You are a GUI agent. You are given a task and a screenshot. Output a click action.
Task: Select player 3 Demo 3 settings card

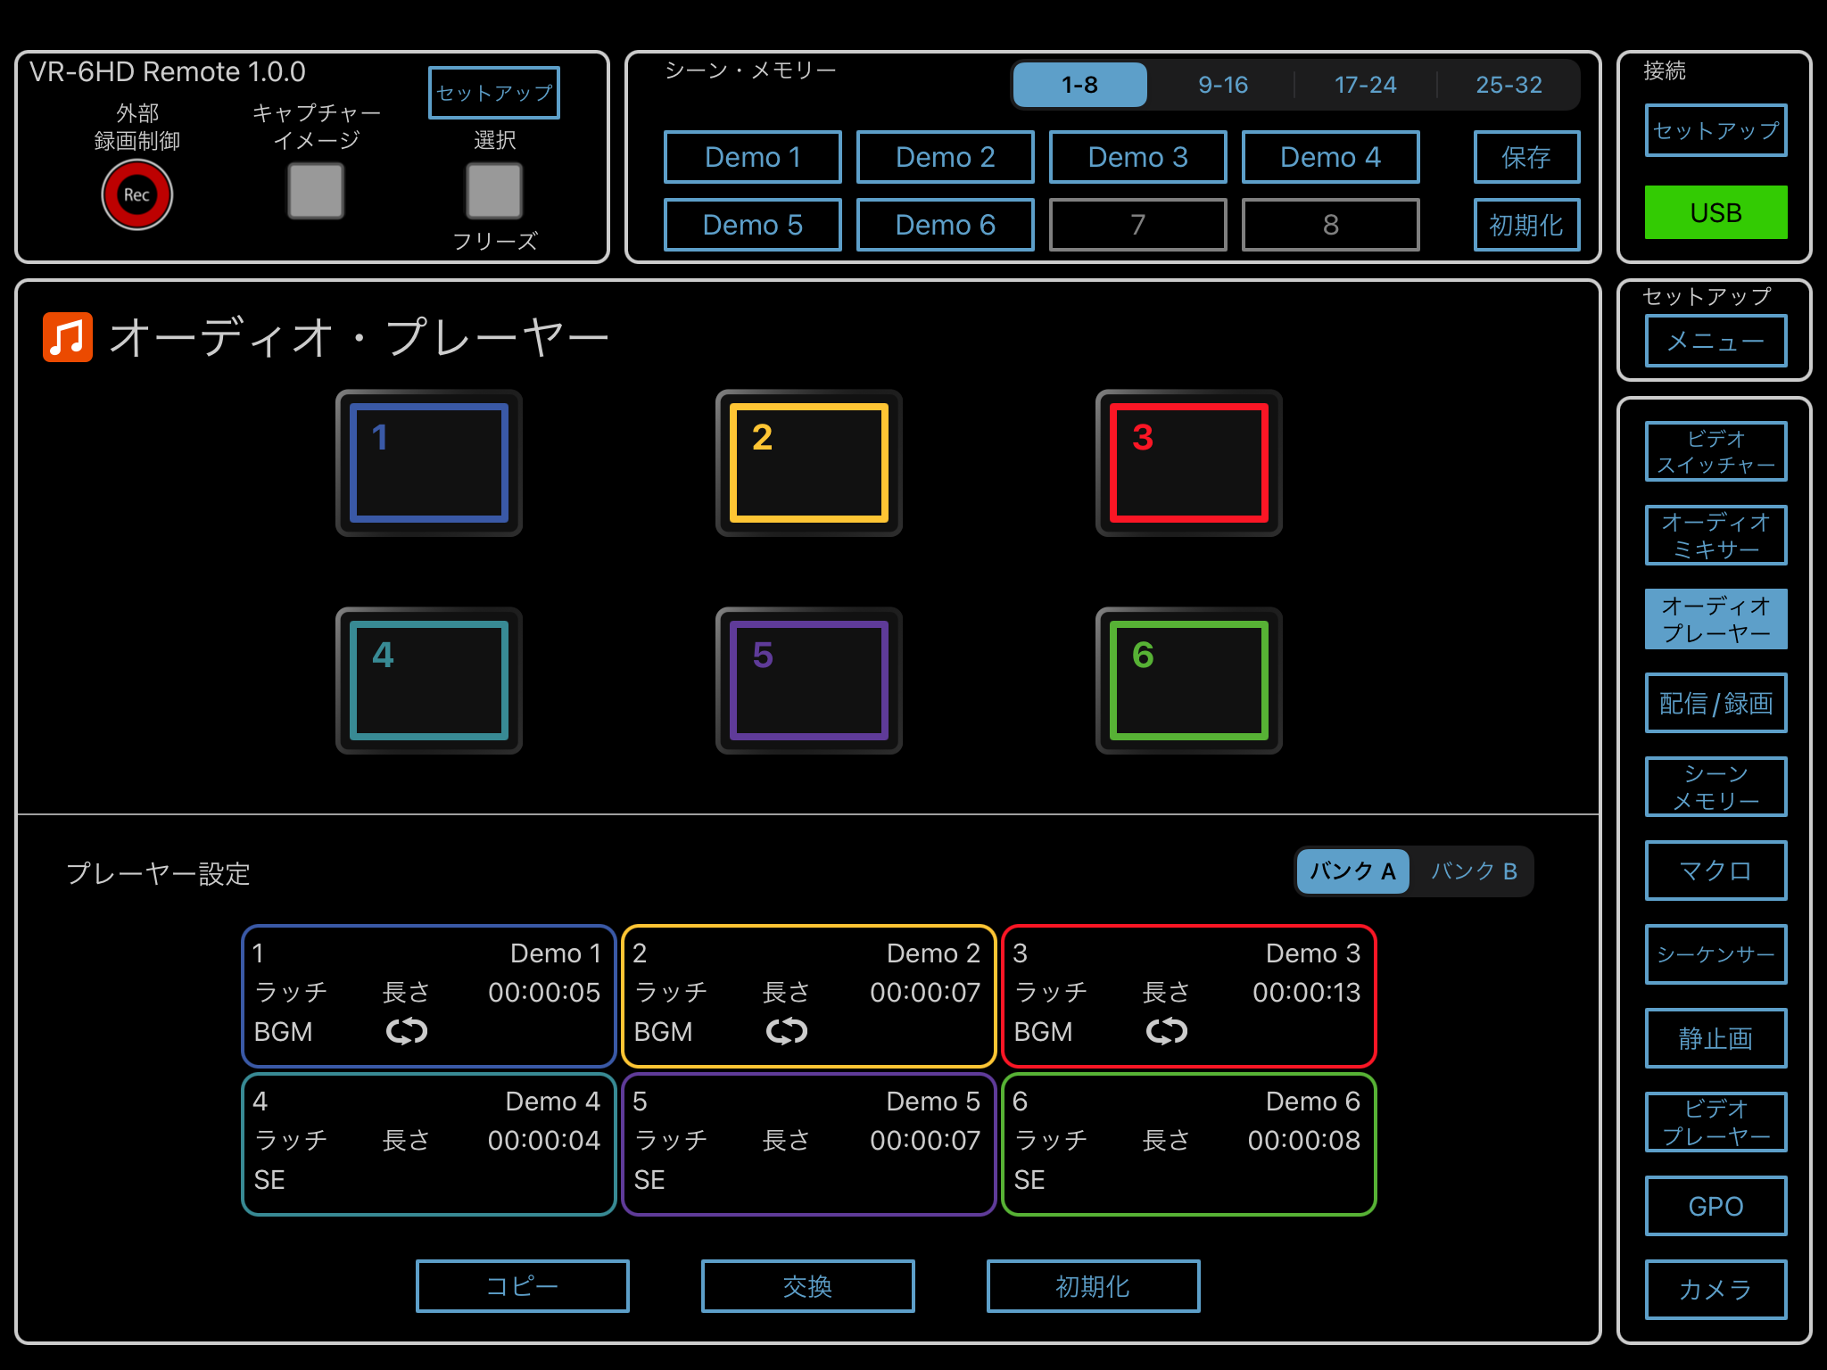click(1189, 996)
